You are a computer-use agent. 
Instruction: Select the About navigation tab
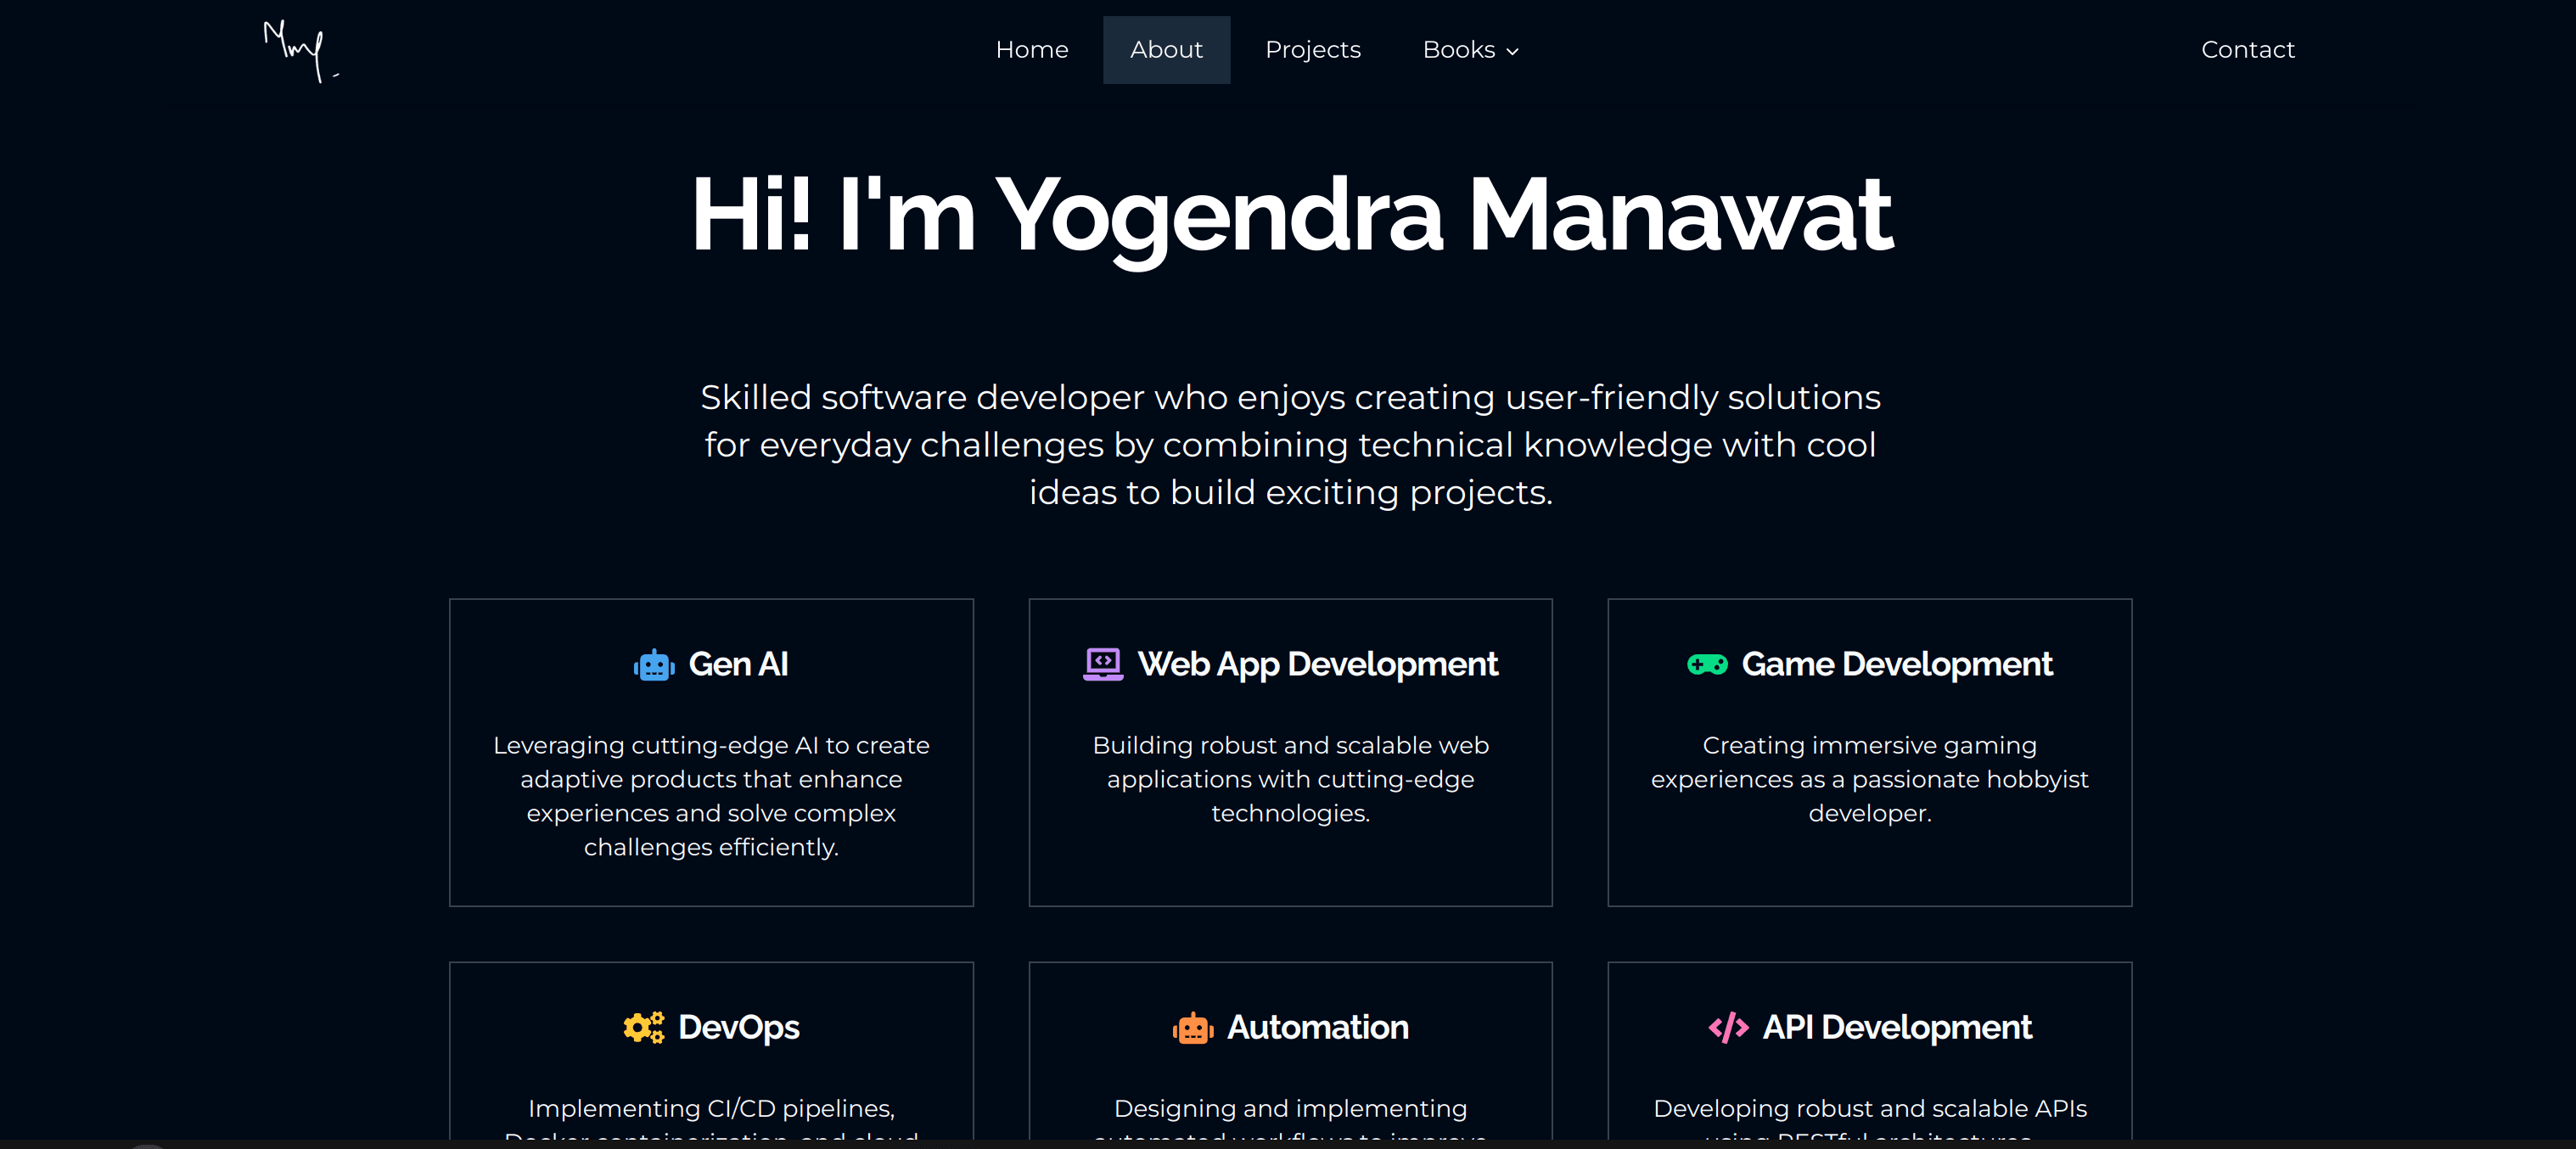pos(1165,50)
